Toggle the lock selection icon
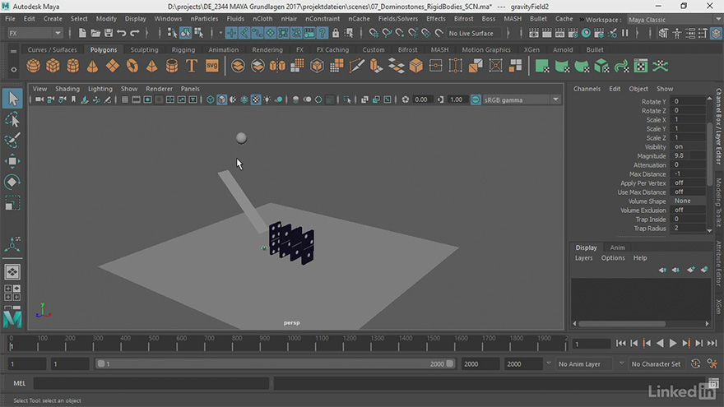This screenshot has height=407, width=724. [x=336, y=33]
